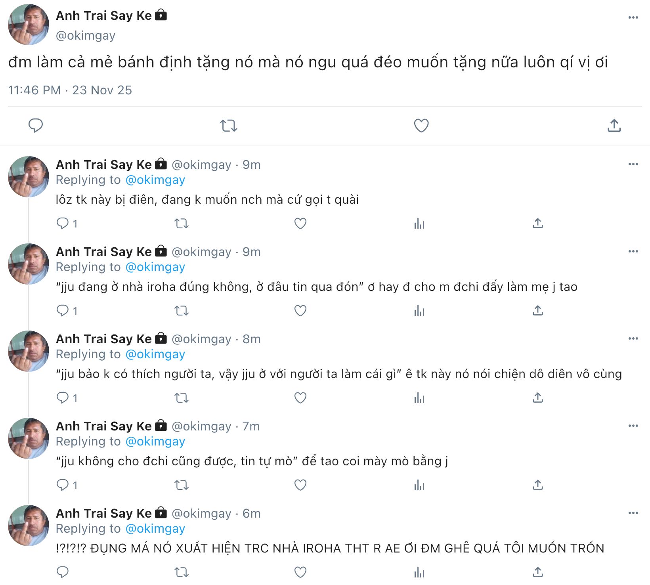650x585 pixels.
Task: Like the reply starting "lôz tk này"
Action: pyautogui.click(x=300, y=224)
